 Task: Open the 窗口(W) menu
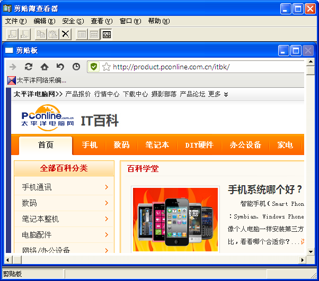pos(130,21)
